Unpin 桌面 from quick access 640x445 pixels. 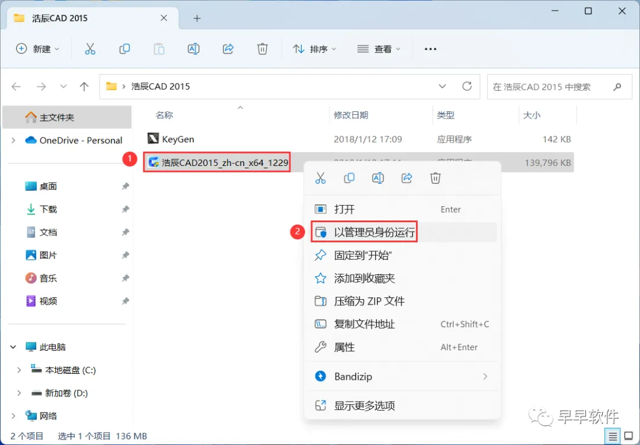(125, 186)
